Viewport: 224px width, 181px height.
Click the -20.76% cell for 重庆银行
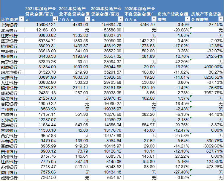(x=173, y=125)
